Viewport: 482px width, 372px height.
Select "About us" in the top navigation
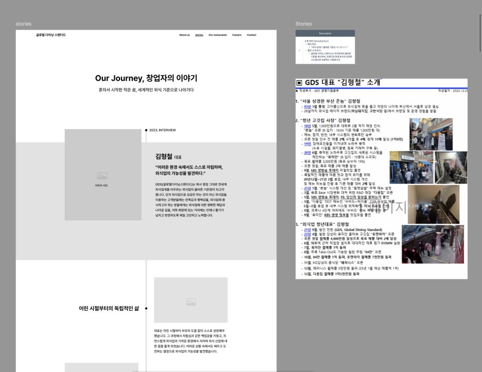click(184, 35)
